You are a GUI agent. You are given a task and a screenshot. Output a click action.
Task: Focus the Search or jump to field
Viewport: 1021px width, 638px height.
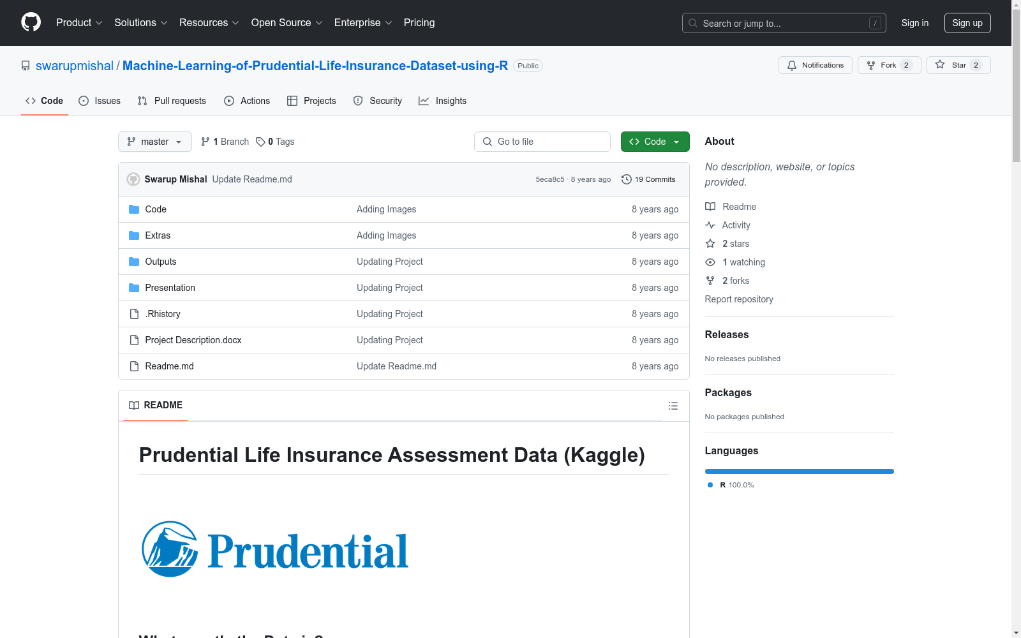784,23
